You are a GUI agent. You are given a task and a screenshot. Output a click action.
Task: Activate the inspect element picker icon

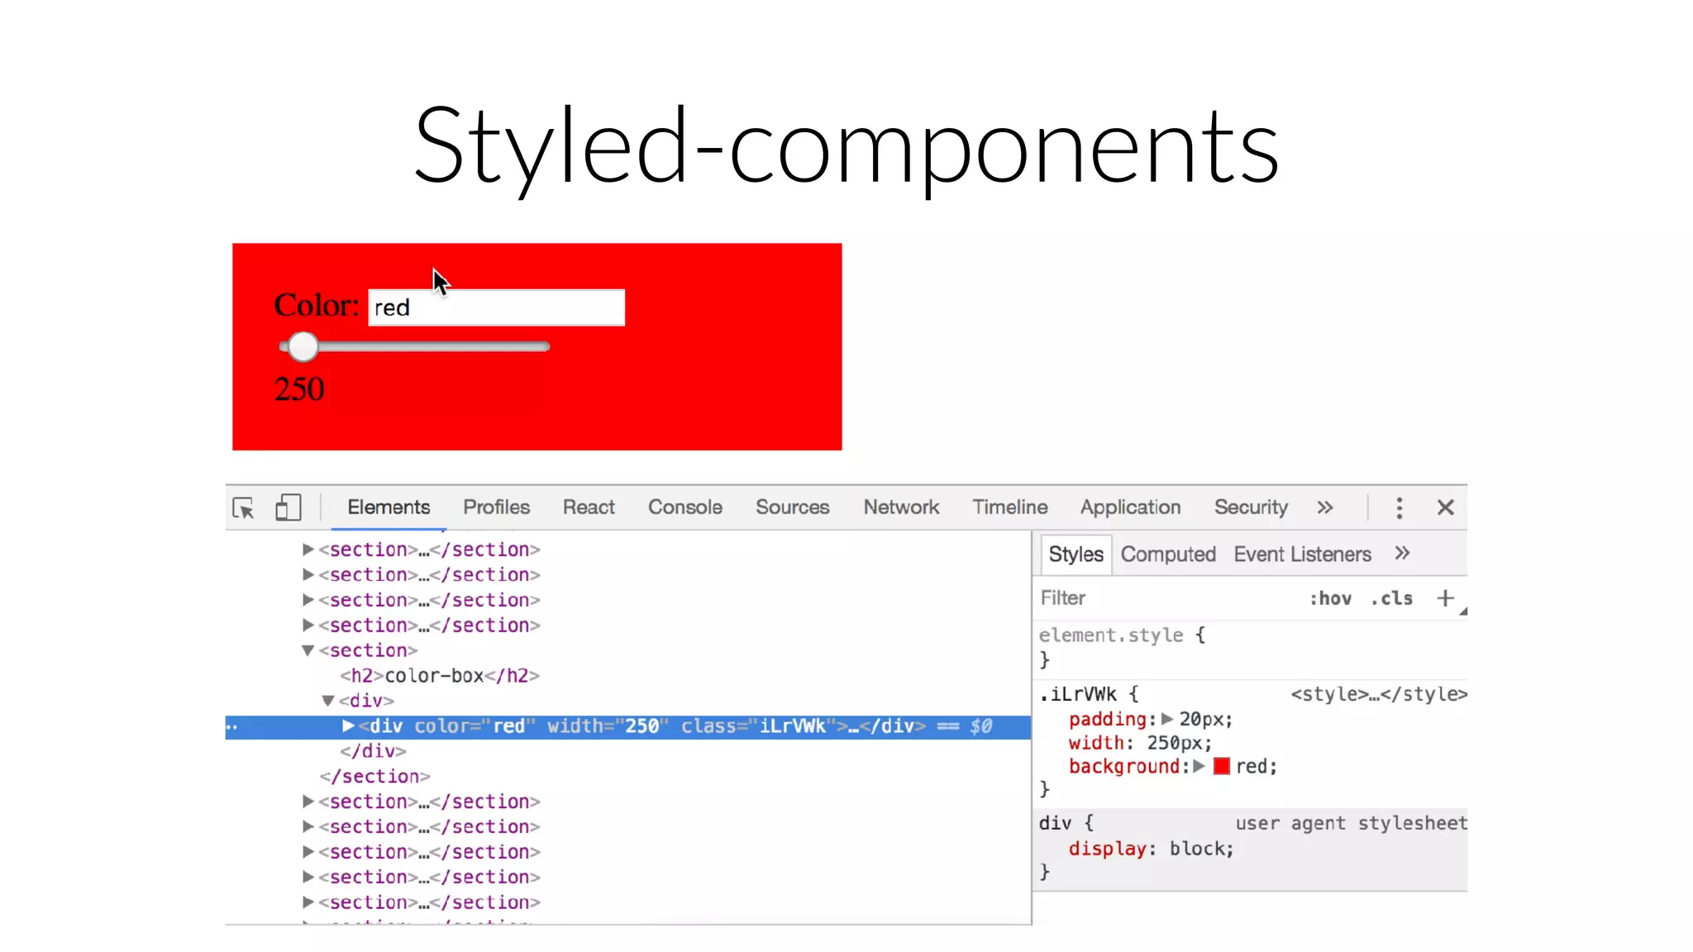pyautogui.click(x=244, y=507)
